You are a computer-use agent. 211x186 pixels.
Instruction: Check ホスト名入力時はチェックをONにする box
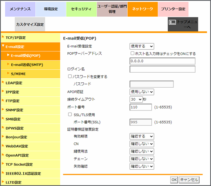click(132, 53)
